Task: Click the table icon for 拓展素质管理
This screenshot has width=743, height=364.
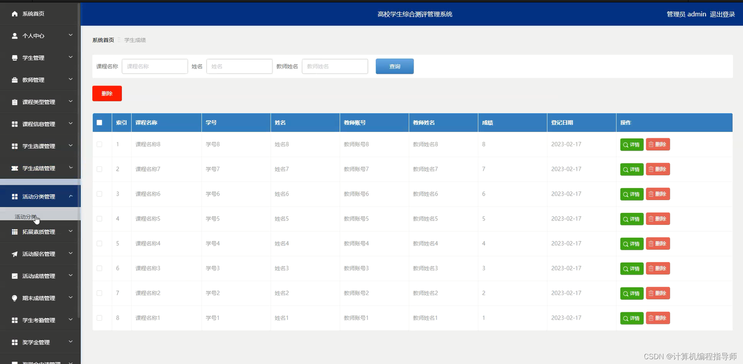Action: coord(15,232)
